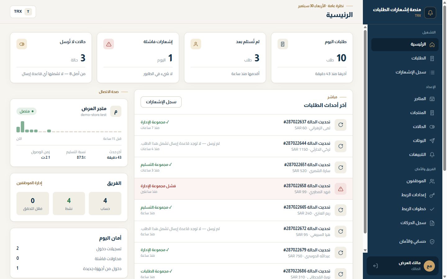447x279 pixels.
Task: Click the list icon beside سجل الإشعارات
Action: (432, 72)
